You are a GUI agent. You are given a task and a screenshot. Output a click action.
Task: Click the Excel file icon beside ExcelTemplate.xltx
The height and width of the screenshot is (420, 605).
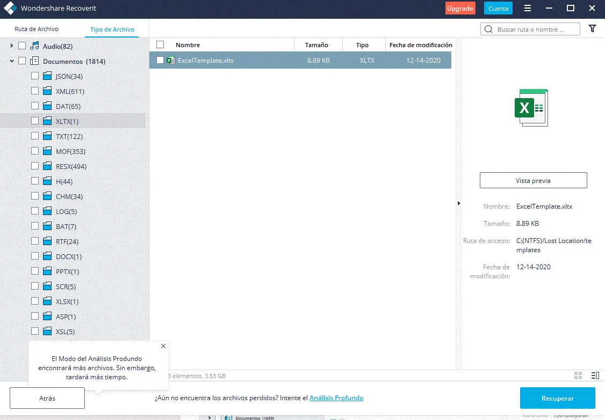(x=170, y=60)
